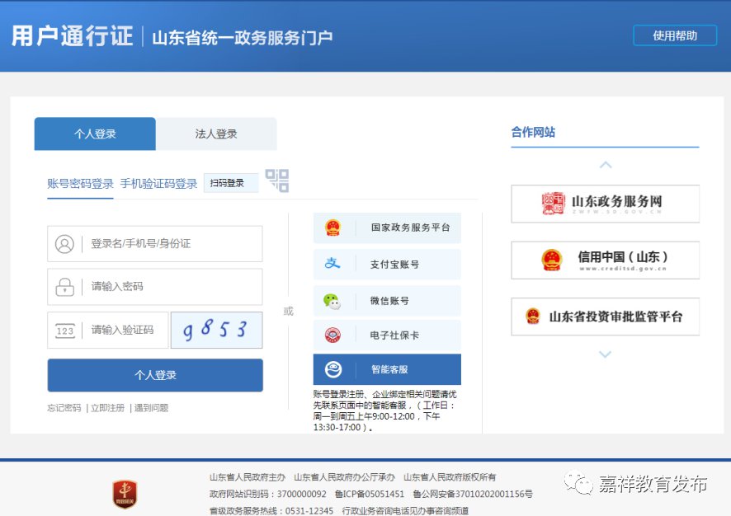
Task: Open the 使用帮助 help button
Action: [x=674, y=35]
